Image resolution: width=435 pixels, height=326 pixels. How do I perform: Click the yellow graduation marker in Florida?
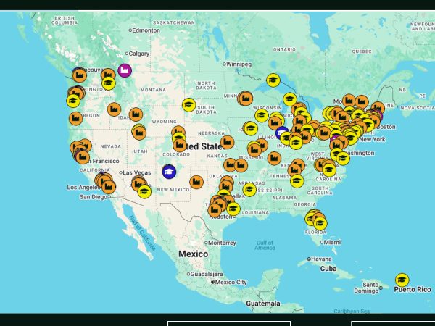[320, 223]
